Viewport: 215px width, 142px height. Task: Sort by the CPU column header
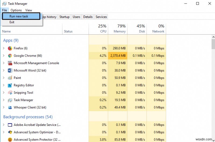98,29
